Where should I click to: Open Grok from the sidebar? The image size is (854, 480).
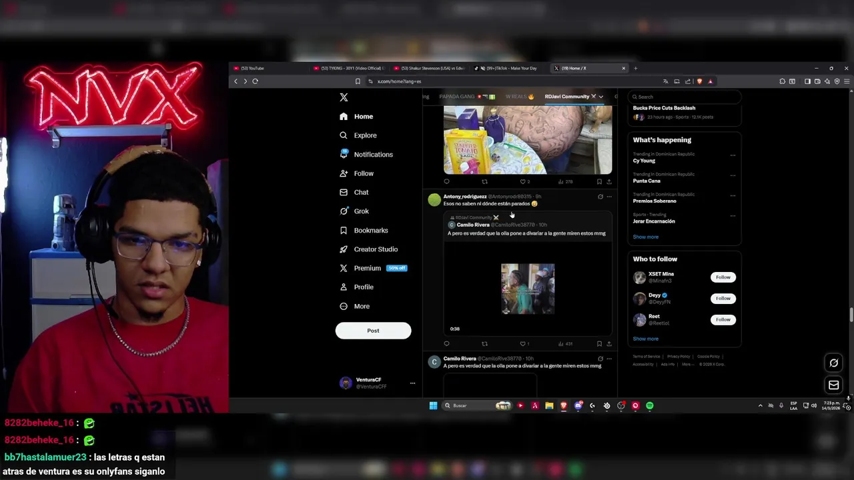[x=354, y=211]
